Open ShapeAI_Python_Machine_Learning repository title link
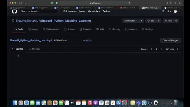Viewport: 190px width, 107px height. point(66,21)
